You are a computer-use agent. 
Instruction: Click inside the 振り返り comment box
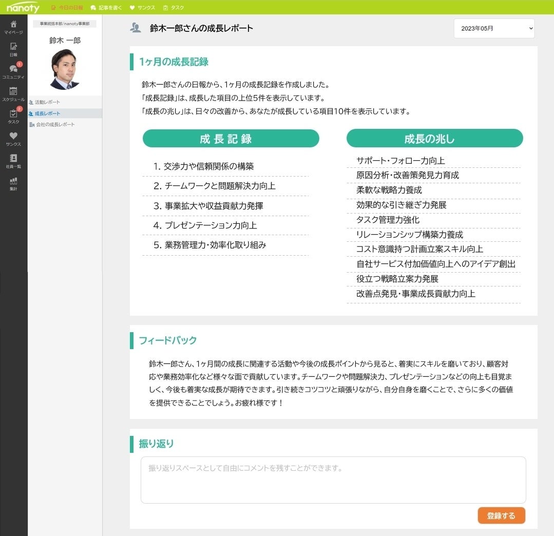[x=333, y=479]
